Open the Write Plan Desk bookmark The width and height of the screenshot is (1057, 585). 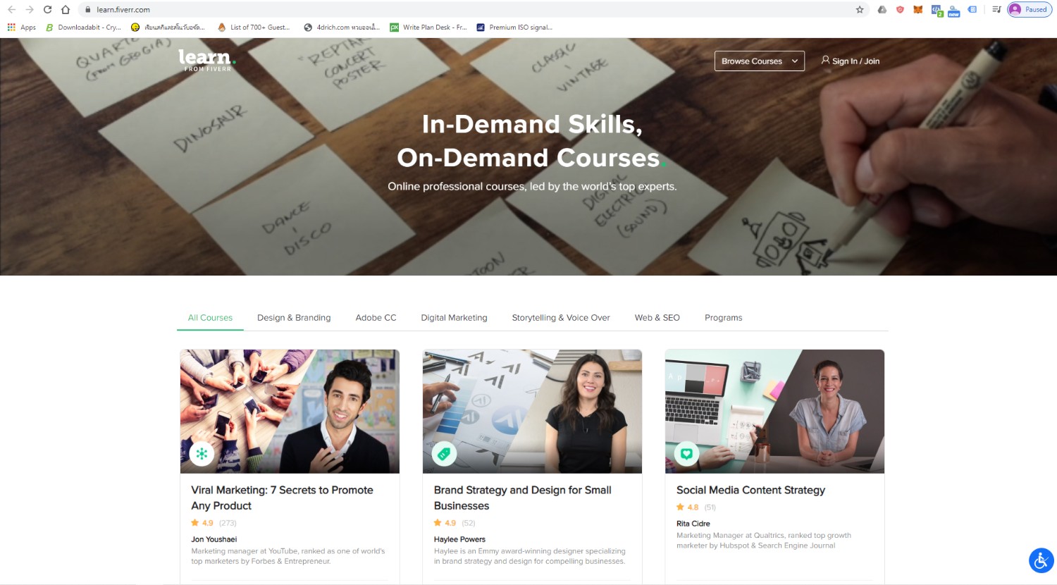[428, 27]
